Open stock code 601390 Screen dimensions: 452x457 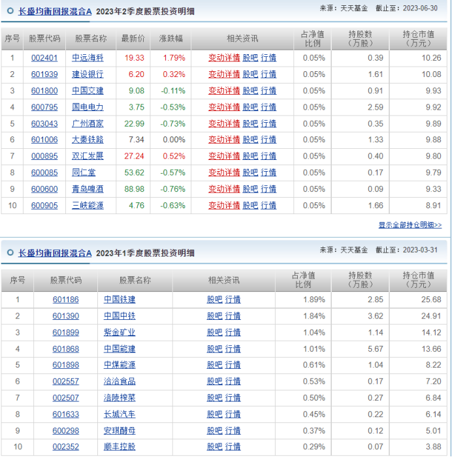tap(65, 316)
